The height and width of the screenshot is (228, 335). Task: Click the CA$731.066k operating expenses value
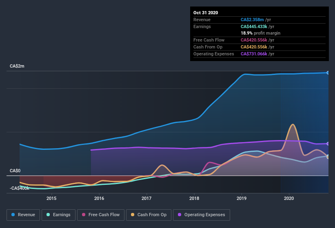(254, 54)
